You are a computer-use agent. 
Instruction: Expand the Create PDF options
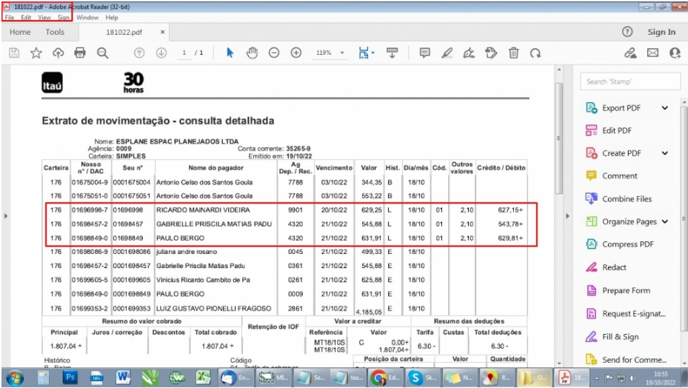[664, 153]
